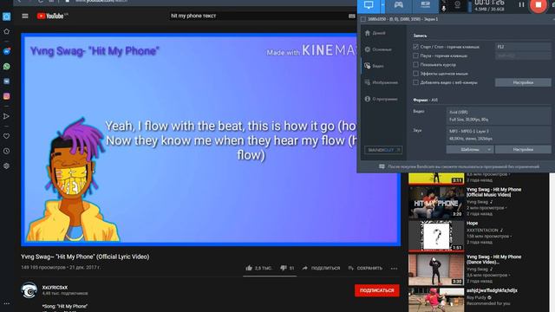
Task: Open Домой tab in Bandicam sidebar
Action: coord(375,33)
